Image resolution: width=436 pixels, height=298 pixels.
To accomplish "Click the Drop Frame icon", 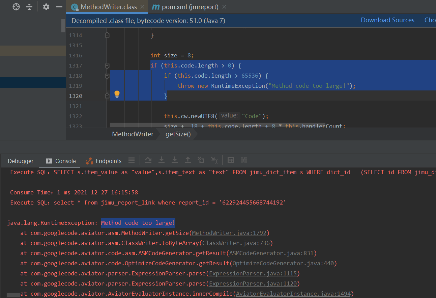I will click(x=201, y=160).
